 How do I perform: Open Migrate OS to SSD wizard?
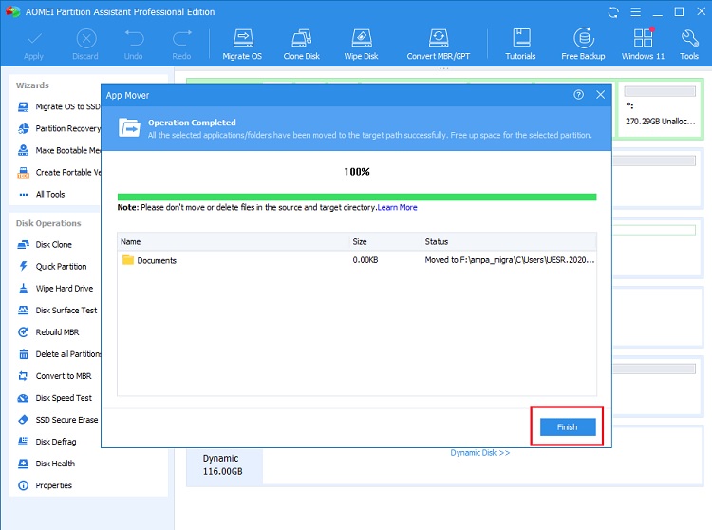59,106
